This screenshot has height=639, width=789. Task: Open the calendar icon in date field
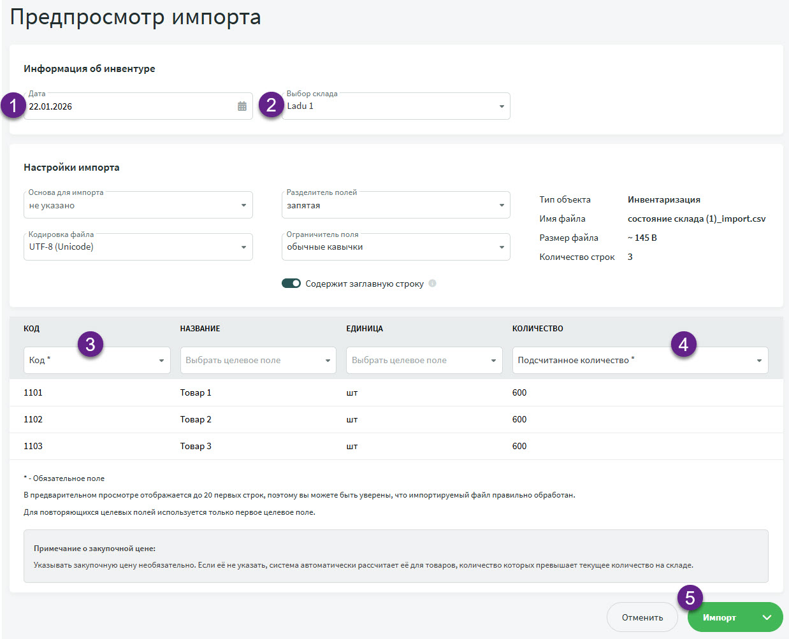(242, 106)
